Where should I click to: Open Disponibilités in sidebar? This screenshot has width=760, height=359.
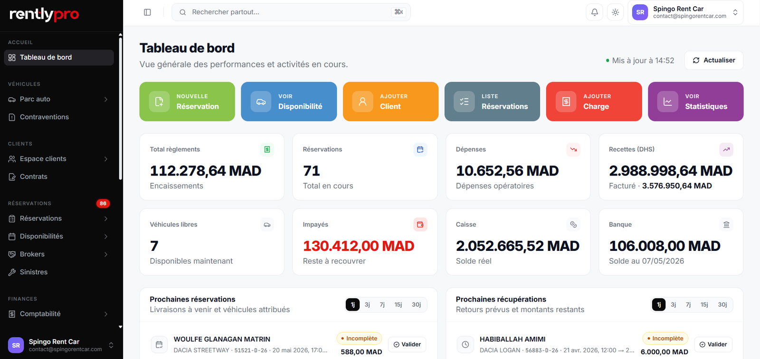(x=59, y=237)
